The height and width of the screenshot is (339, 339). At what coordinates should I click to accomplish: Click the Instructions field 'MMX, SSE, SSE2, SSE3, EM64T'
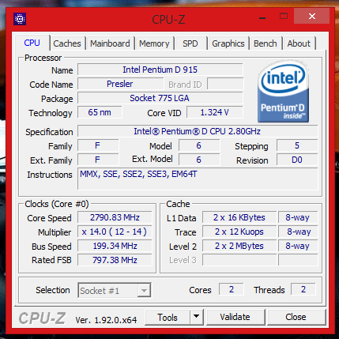coord(198,179)
